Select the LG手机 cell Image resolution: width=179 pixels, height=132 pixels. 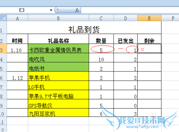coord(58,86)
